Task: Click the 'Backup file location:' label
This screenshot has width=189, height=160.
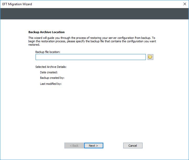Action: pyautogui.click(x=48, y=52)
